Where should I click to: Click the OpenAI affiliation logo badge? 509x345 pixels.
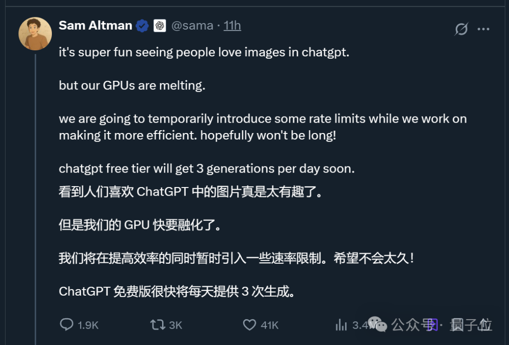coord(159,25)
